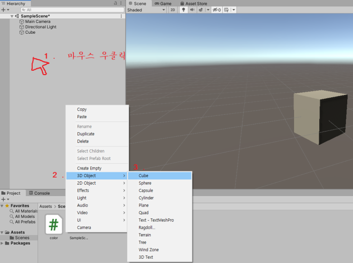The height and width of the screenshot is (263, 353).
Task: Open the Shaded draw mode dropdown
Action: coord(146,10)
